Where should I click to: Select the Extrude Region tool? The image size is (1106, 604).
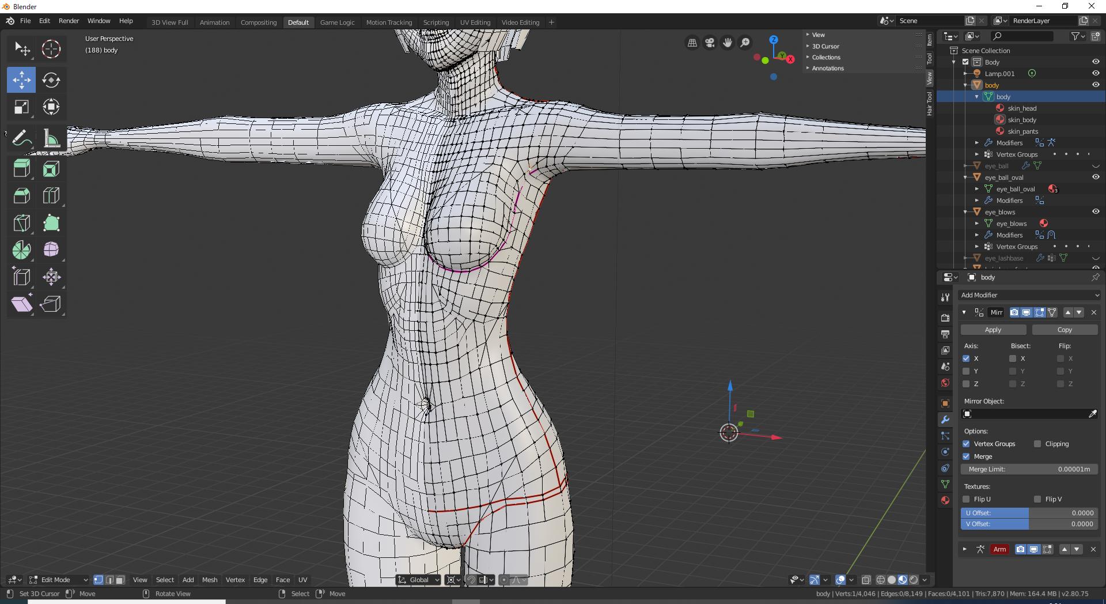click(x=22, y=169)
